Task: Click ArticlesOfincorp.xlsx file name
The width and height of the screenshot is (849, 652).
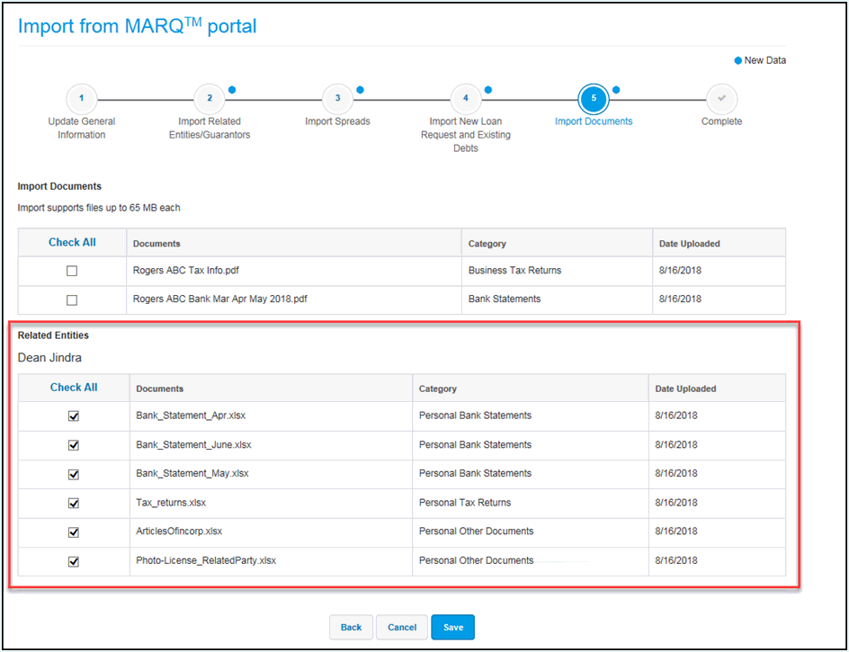Action: (179, 531)
